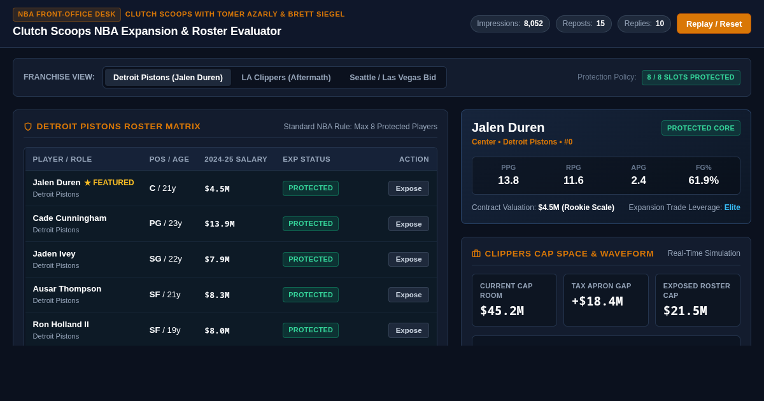Click the 2024-25 Salary column header
This screenshot has height=401, width=764.
236,159
